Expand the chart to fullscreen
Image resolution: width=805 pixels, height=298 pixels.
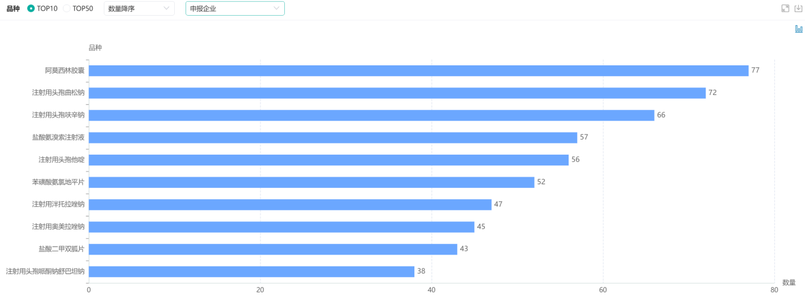coord(785,8)
